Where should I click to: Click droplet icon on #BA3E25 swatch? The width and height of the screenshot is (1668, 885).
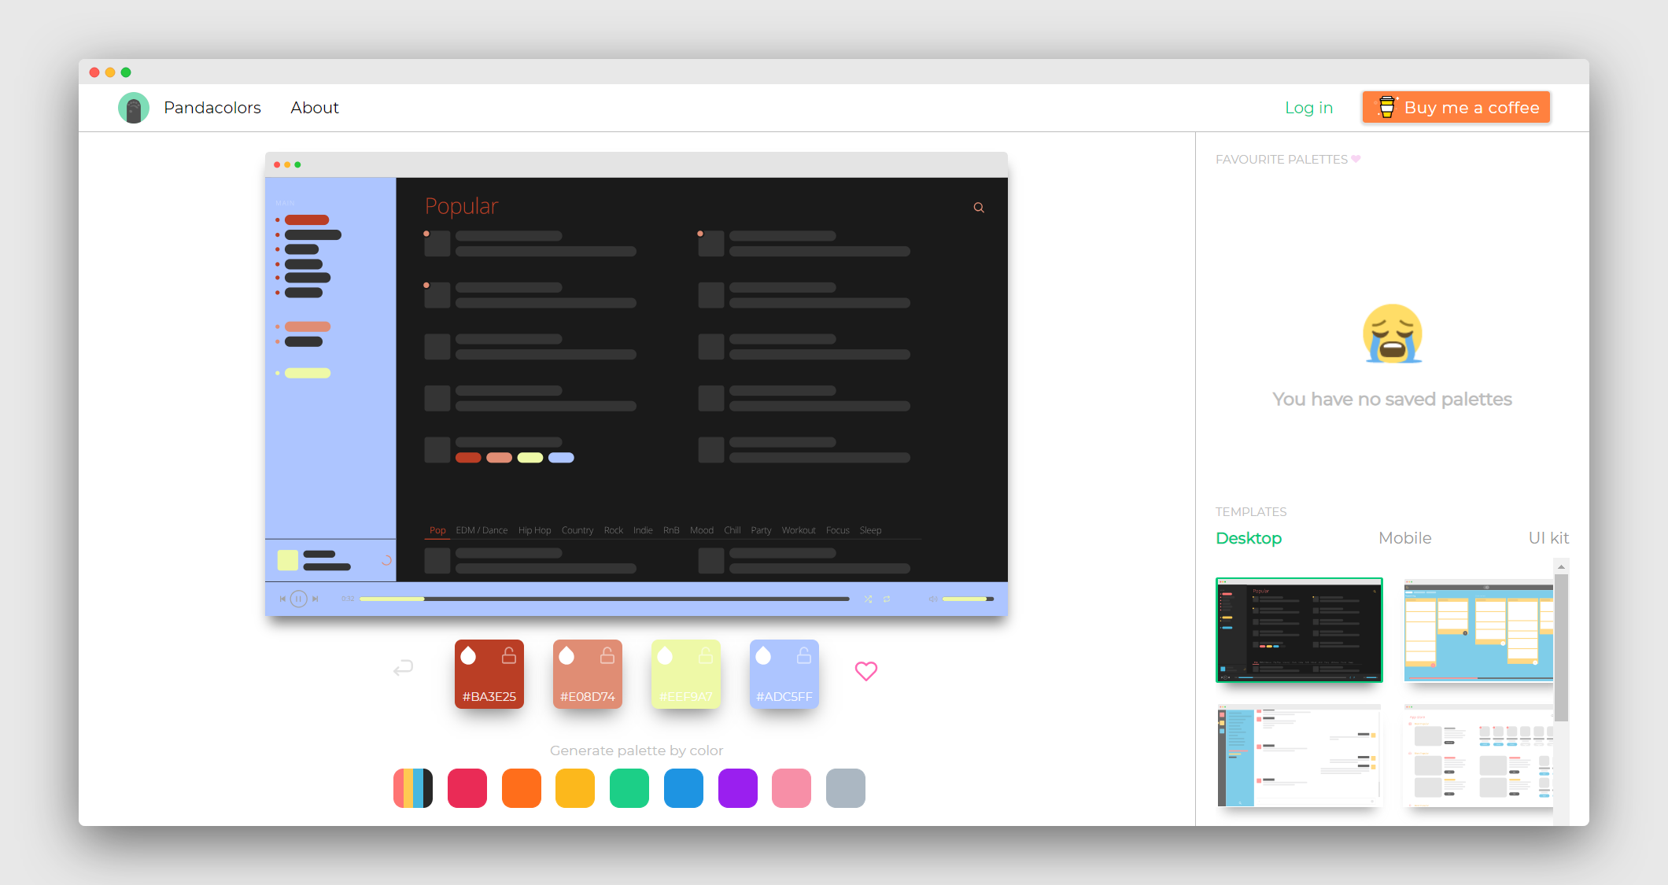468,655
